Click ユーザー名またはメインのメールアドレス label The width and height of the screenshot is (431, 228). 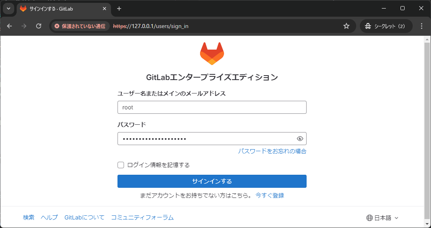pyautogui.click(x=172, y=93)
